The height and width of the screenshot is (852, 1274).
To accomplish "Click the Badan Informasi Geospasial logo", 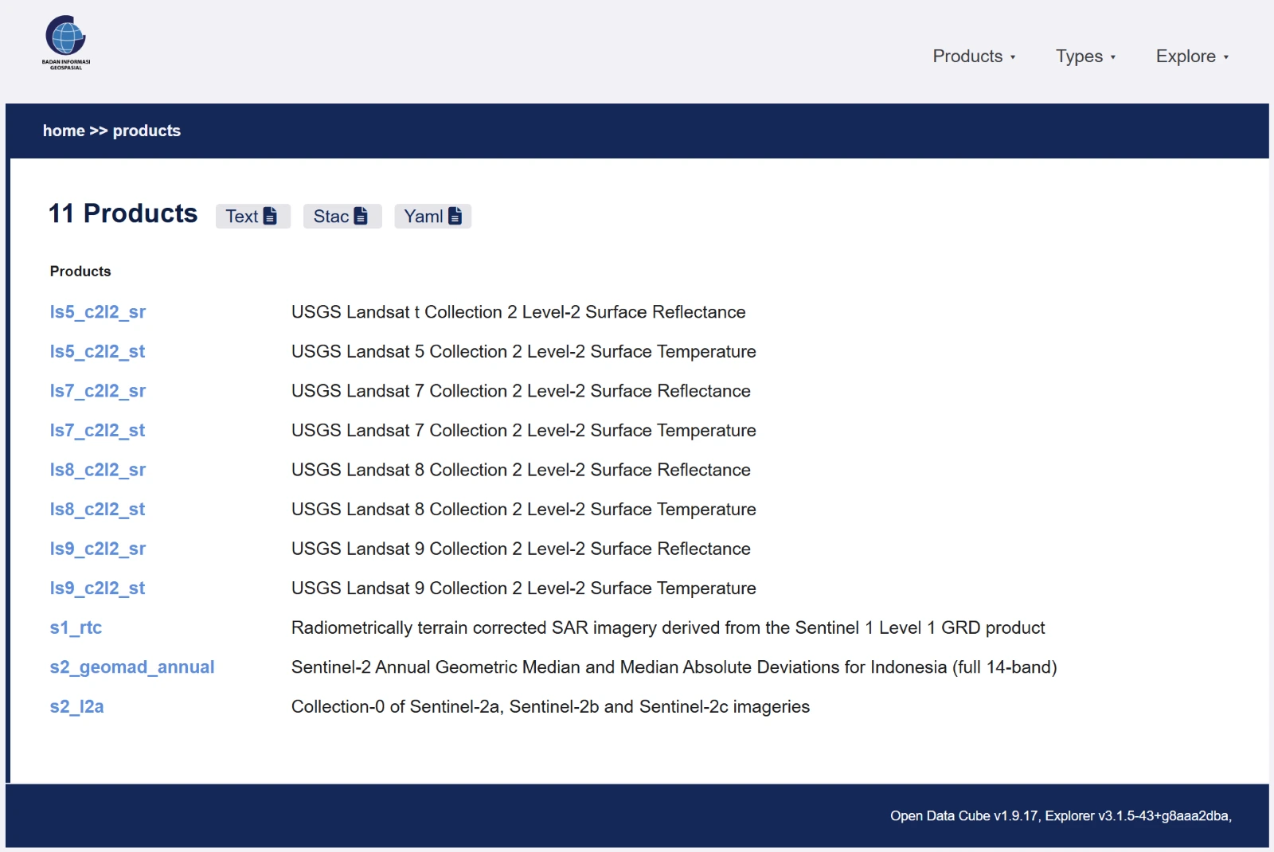I will coord(66,43).
